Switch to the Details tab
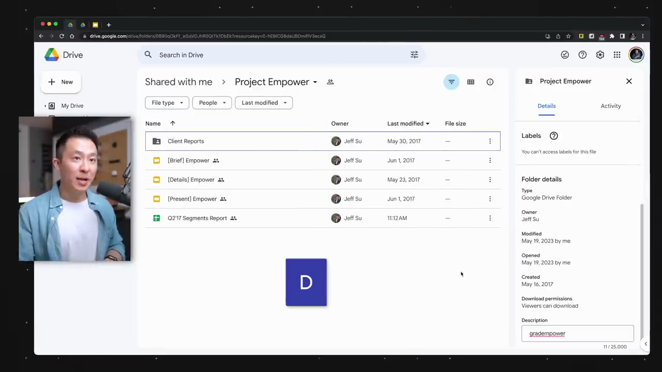The width and height of the screenshot is (662, 372). click(547, 106)
